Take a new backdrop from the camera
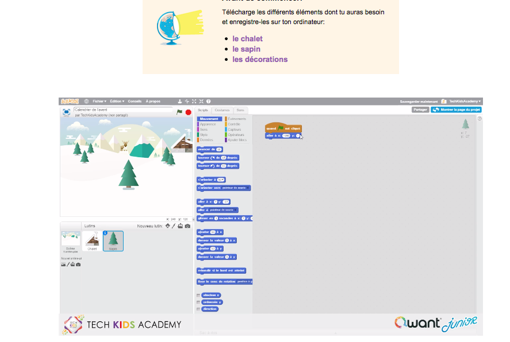510x342 pixels. pyautogui.click(x=78, y=265)
